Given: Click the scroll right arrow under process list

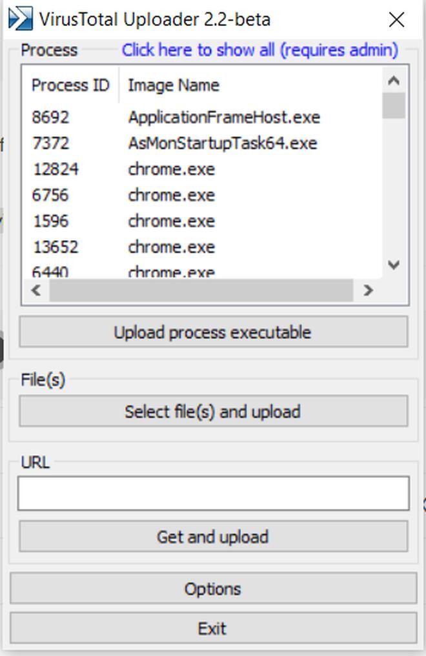Looking at the screenshot, I should tap(368, 291).
